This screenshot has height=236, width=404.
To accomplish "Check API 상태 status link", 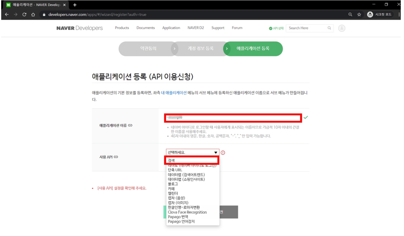I will pyautogui.click(x=276, y=28).
